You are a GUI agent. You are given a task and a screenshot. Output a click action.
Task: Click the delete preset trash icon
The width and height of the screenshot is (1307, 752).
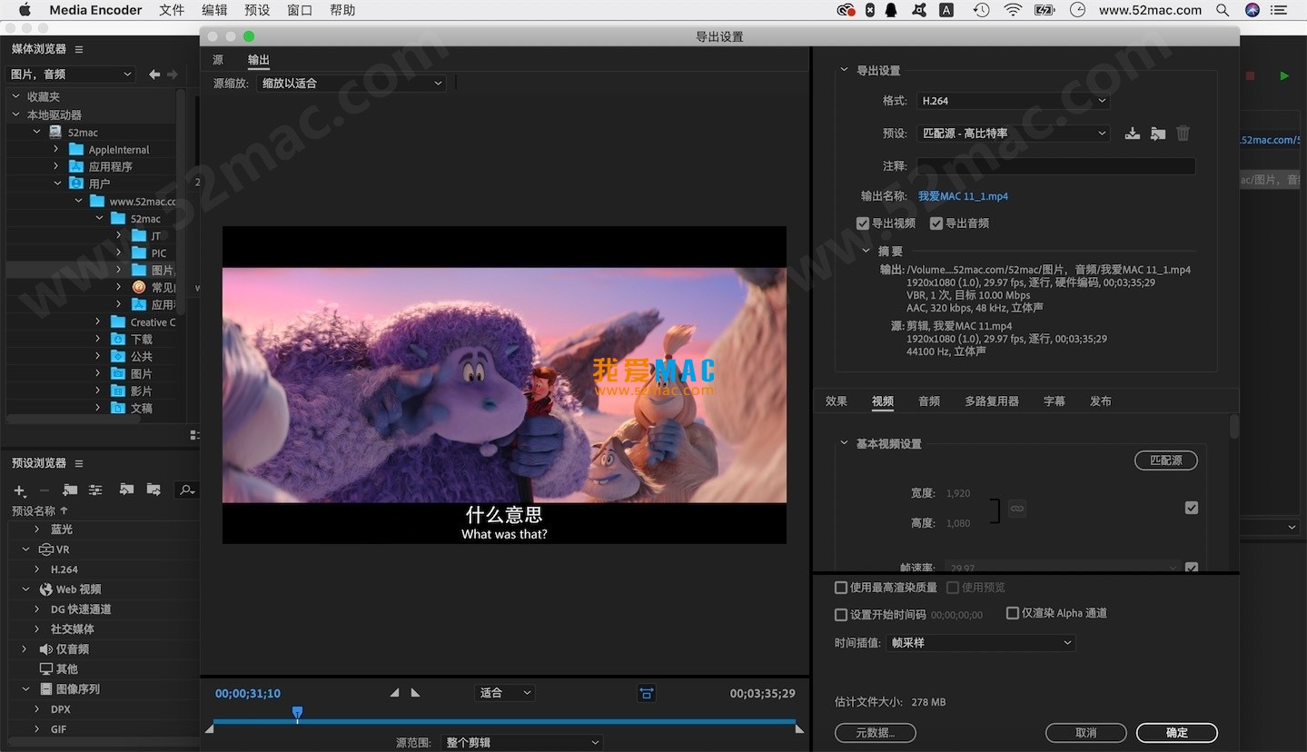(1183, 134)
